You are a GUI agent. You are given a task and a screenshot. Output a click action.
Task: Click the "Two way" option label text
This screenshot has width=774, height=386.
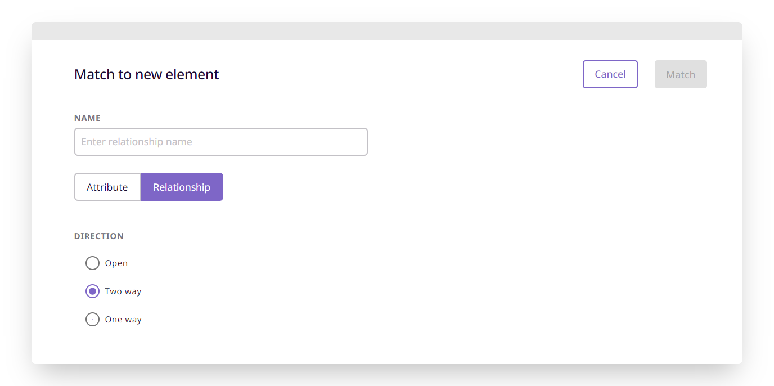[123, 291]
